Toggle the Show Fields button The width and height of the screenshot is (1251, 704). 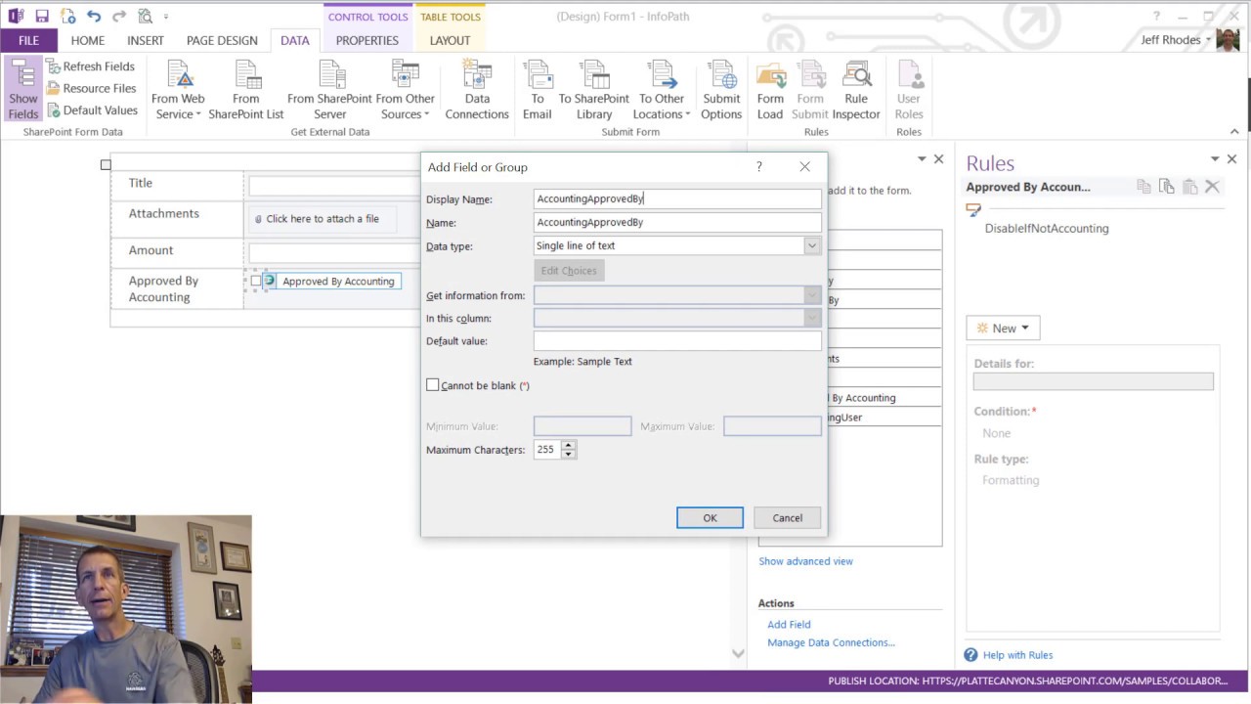click(x=23, y=90)
